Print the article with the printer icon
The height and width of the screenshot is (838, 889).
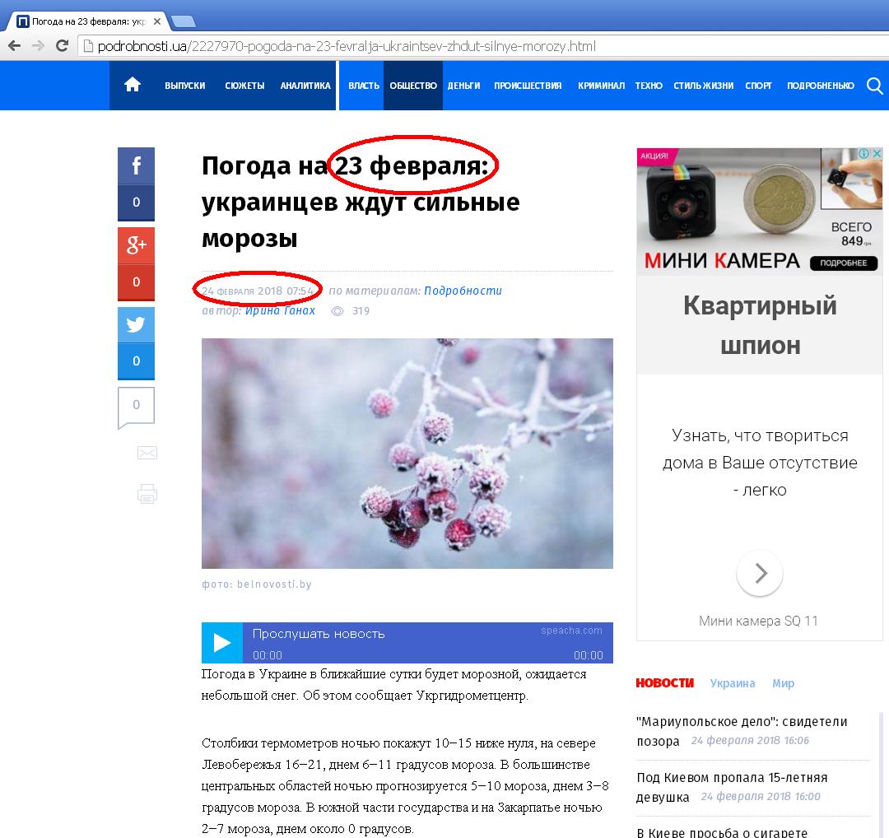coord(147,494)
